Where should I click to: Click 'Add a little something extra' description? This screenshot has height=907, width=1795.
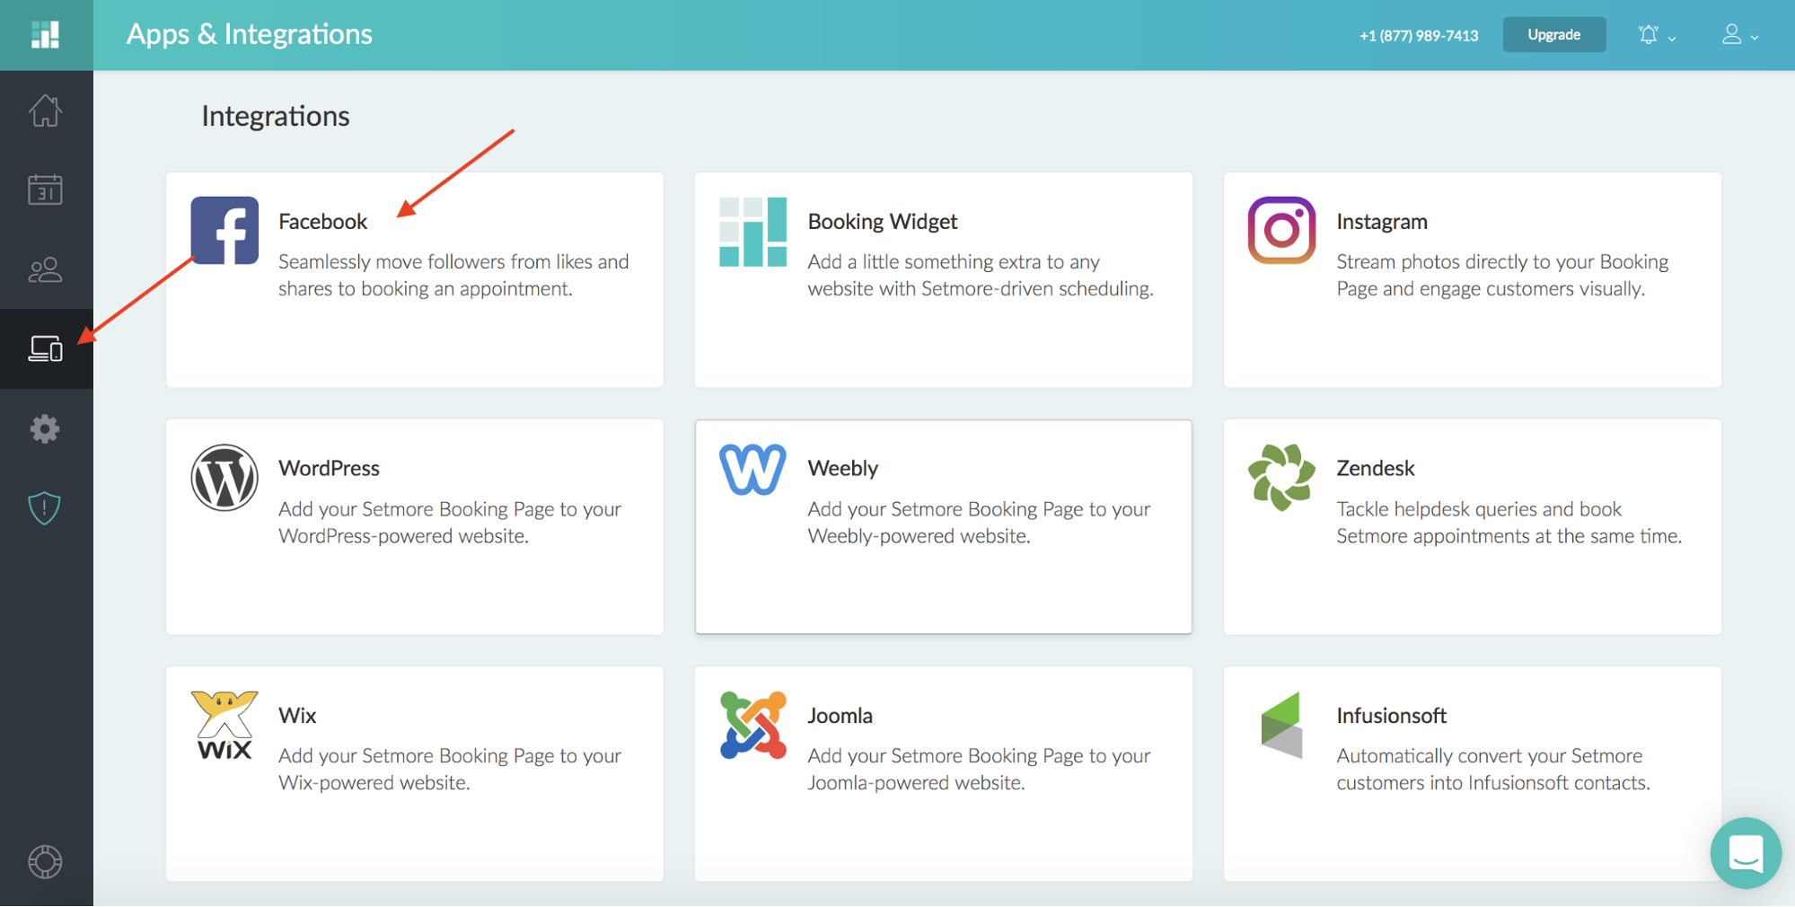pyautogui.click(x=980, y=275)
